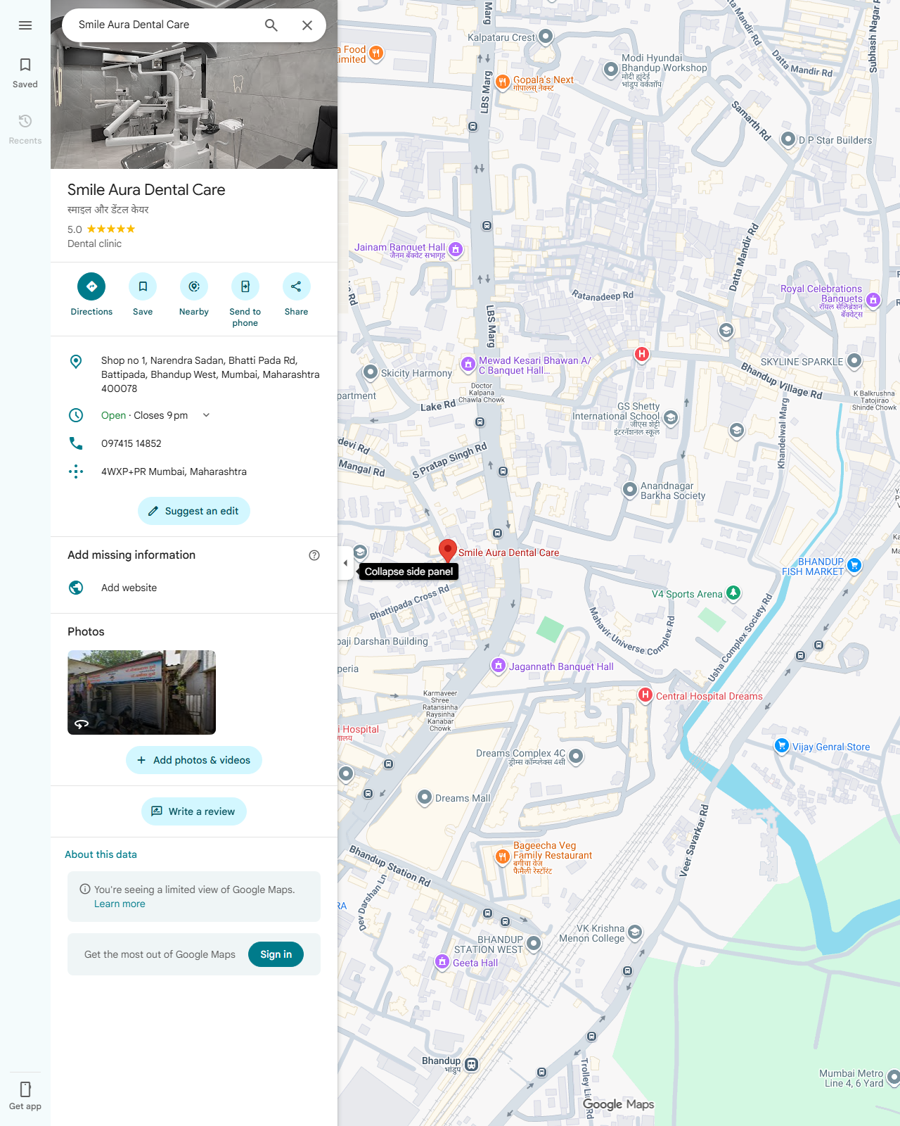This screenshot has width=900, height=1126.
Task: Click the phone number 097415 14852
Action: [131, 443]
